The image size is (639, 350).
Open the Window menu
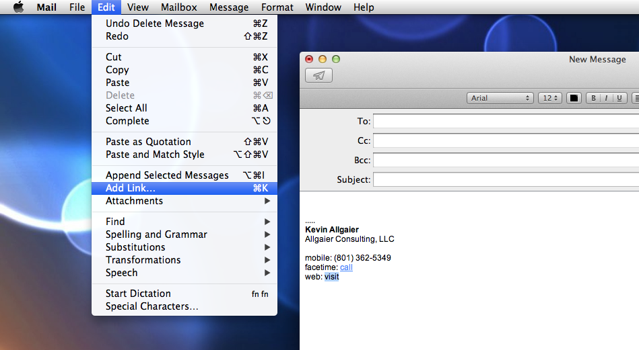coord(323,7)
